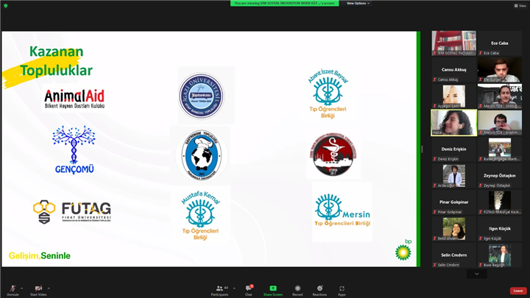Screen dimensions: 530x298
Task: Click the GENÇOMÜ tree logo on slide
Action: point(74,149)
